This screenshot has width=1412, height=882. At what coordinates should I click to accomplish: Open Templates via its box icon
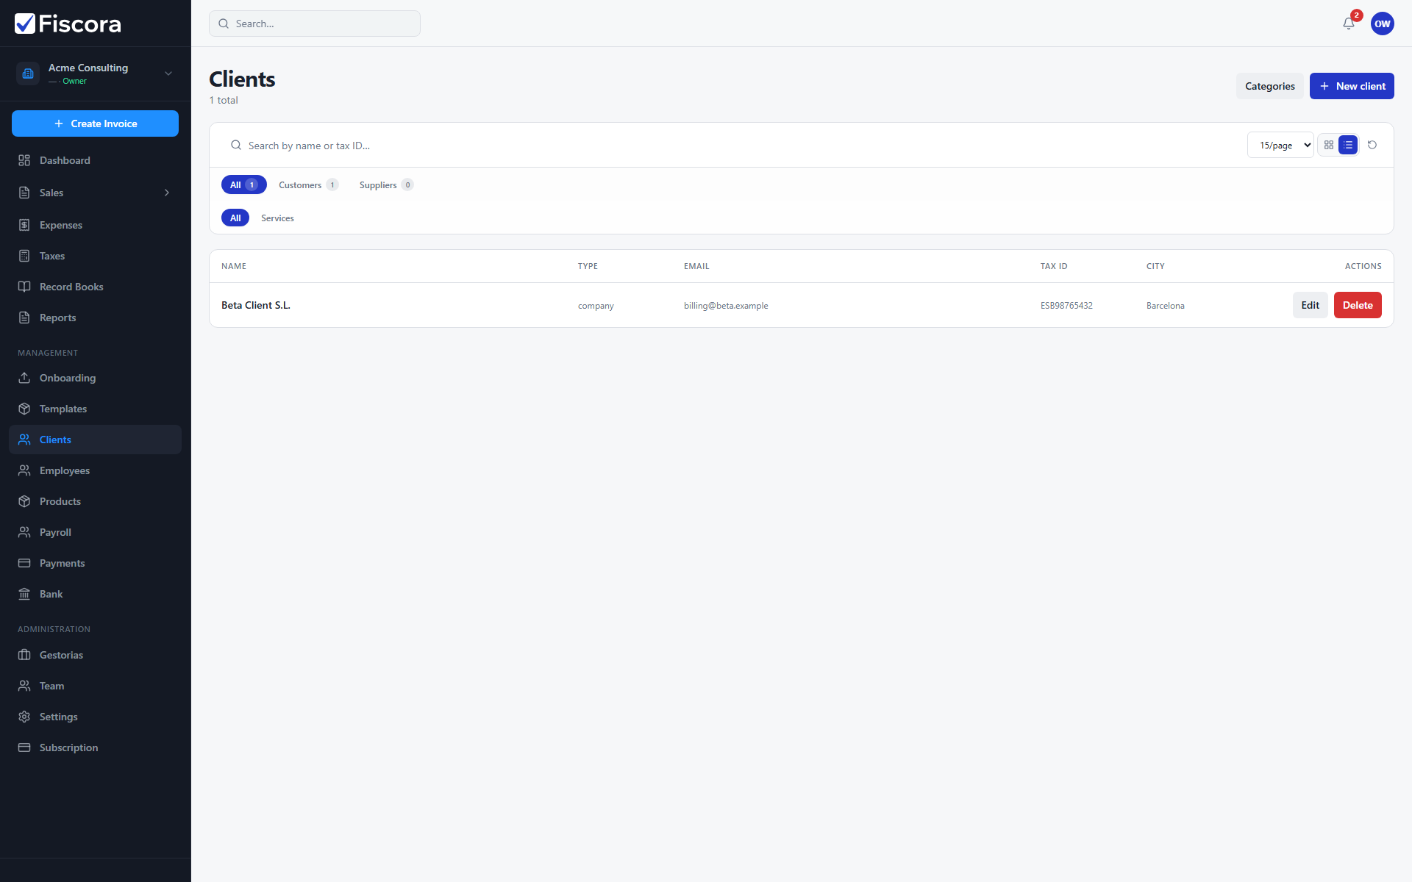pos(24,409)
